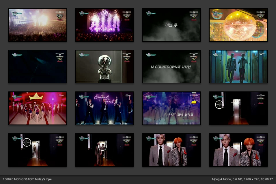Image resolution: width=276 pixels, height=184 pixels.
Task: Select the crosshair beside empty elevator thumbnail
Action: click(238, 108)
